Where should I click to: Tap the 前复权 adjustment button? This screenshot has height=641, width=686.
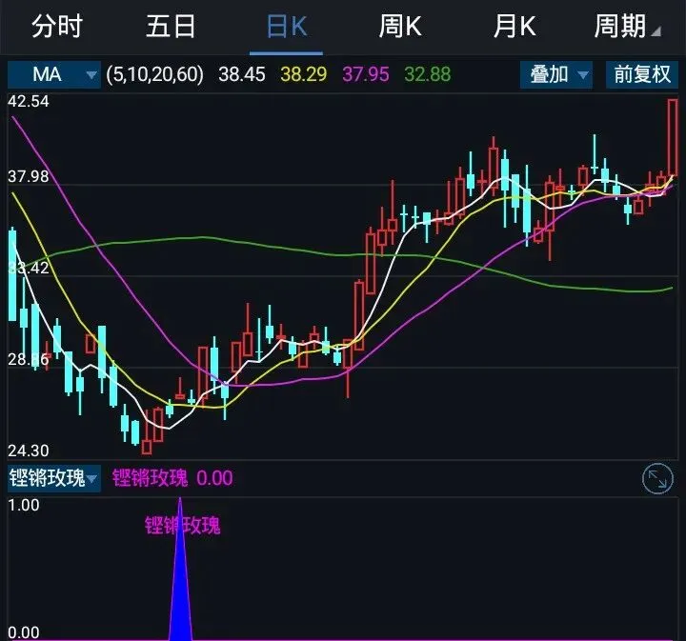click(642, 75)
